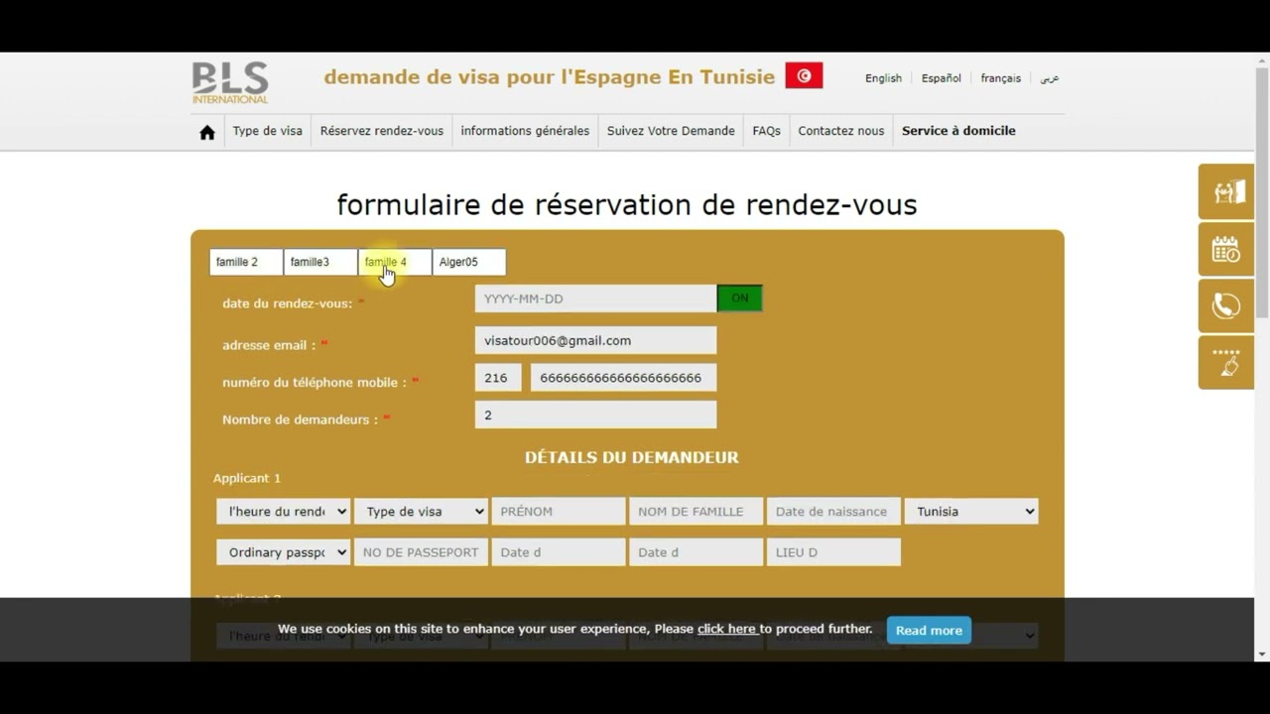Focus Applicant 1 Date de naissance field

(833, 512)
